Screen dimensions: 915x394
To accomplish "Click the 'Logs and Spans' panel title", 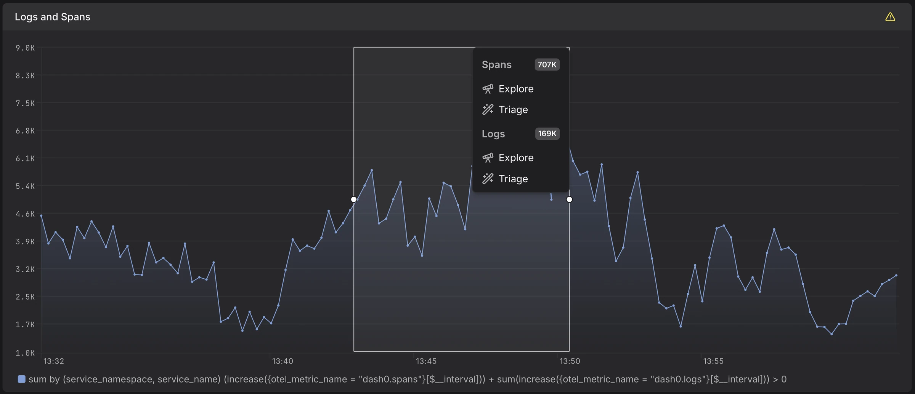I will click(53, 17).
